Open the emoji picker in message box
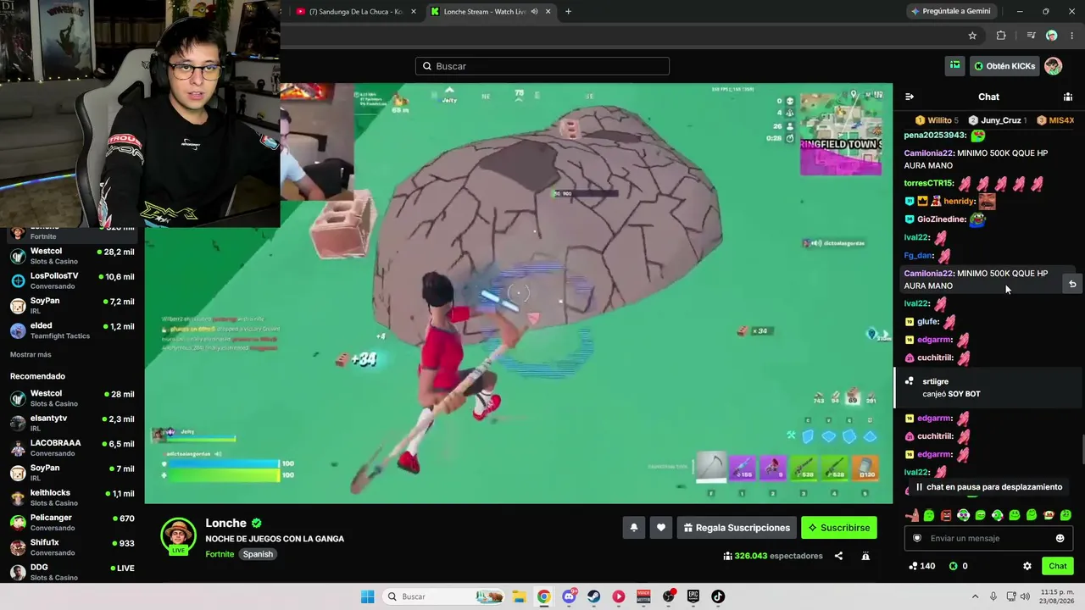The height and width of the screenshot is (610, 1085). tap(1060, 538)
